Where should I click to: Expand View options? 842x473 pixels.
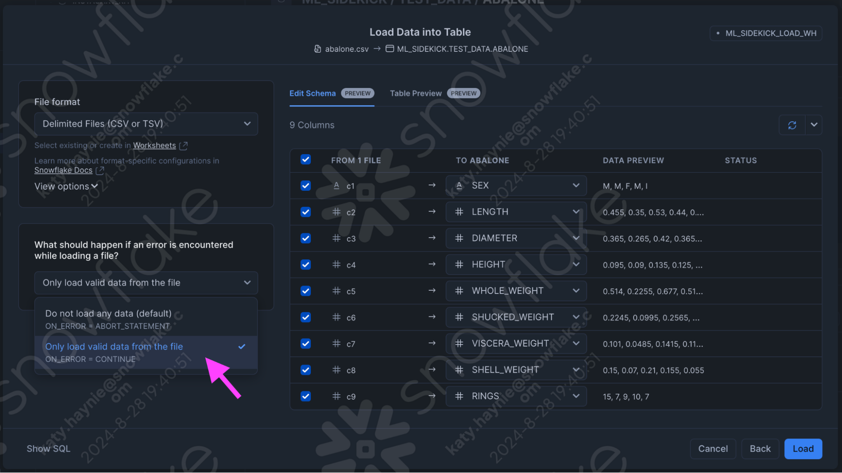coord(66,186)
